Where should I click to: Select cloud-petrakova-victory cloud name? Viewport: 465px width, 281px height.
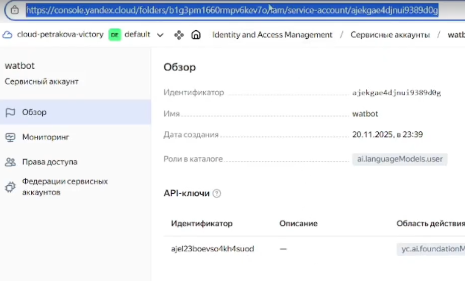60,35
